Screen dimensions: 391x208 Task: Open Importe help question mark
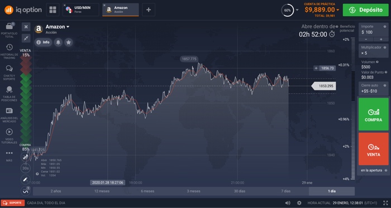(x=384, y=26)
